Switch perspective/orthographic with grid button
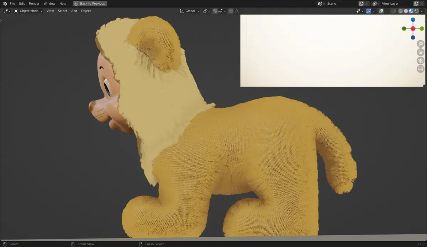 (x=421, y=69)
